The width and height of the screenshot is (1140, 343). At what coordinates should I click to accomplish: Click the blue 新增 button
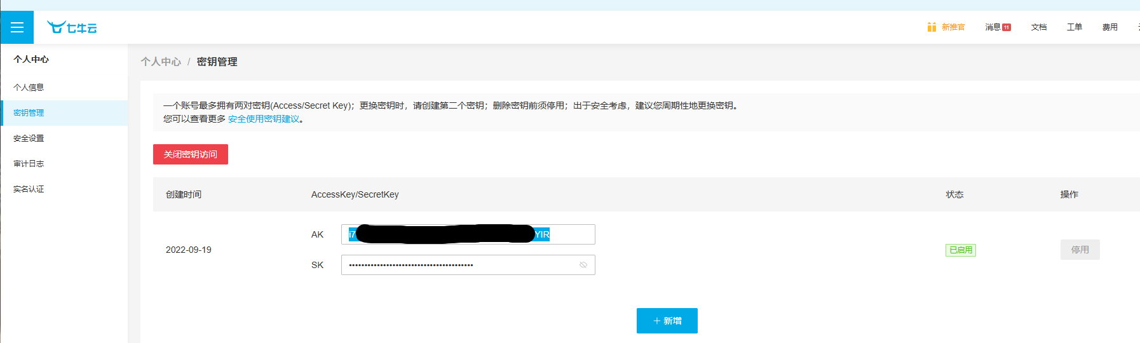point(667,321)
